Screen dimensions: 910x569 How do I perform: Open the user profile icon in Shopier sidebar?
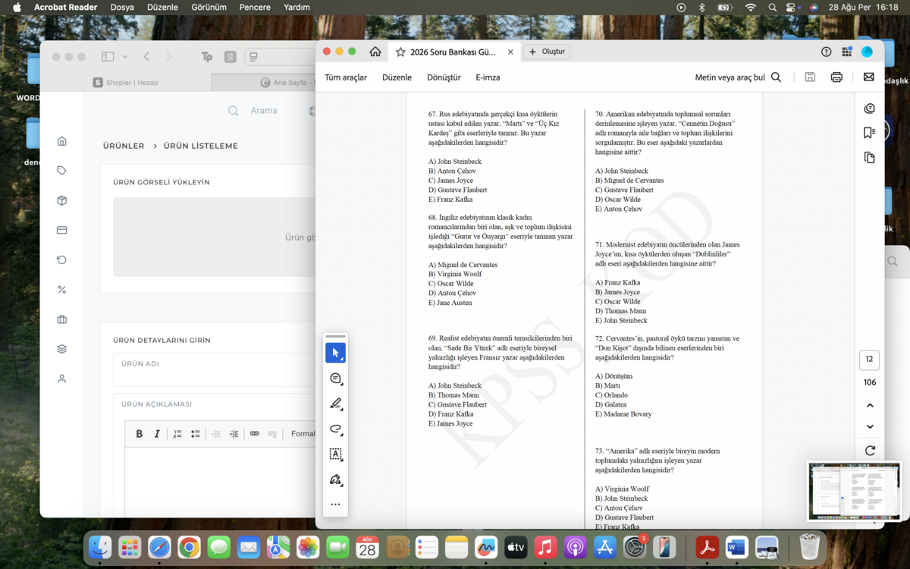click(62, 379)
